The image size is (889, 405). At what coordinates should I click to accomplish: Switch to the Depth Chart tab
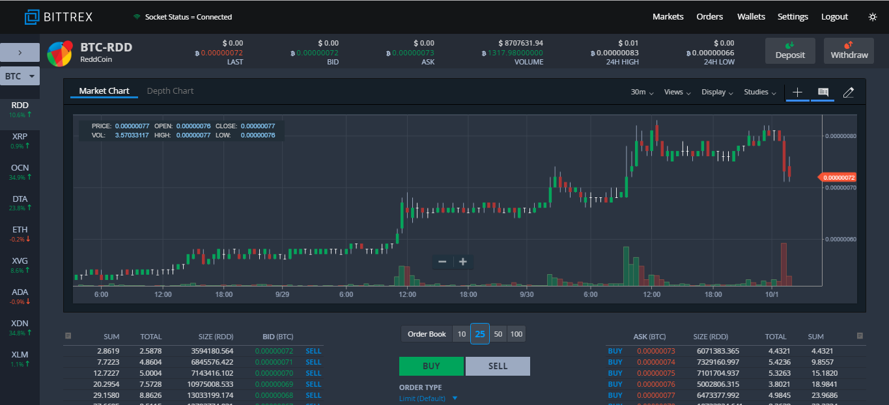[170, 91]
